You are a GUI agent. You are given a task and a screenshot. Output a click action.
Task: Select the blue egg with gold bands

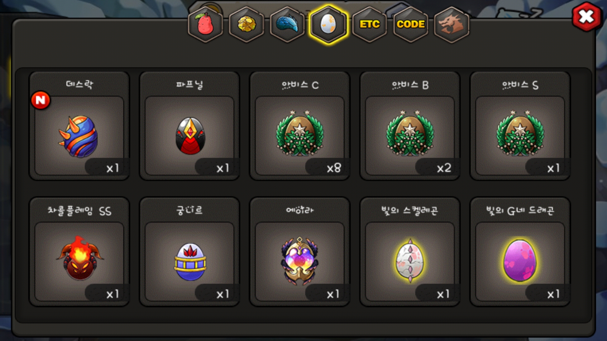tap(190, 262)
